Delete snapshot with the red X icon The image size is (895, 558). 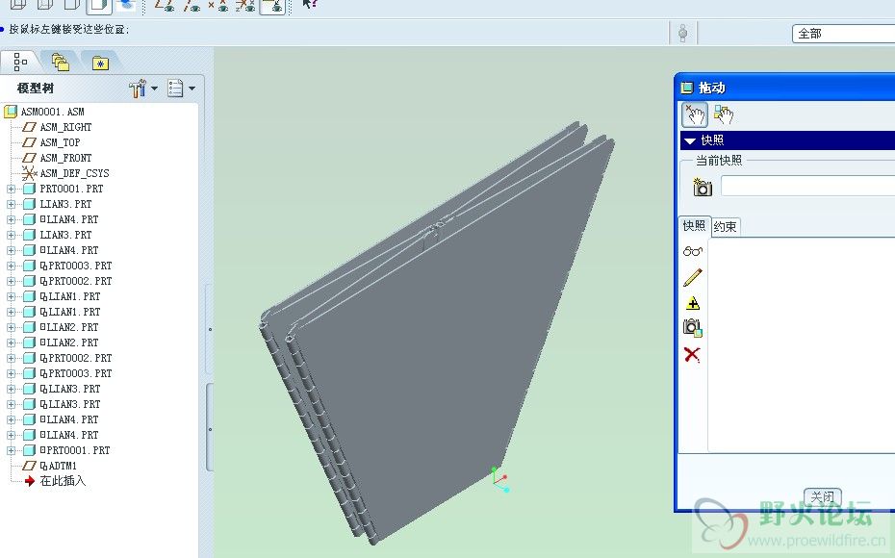[x=692, y=354]
